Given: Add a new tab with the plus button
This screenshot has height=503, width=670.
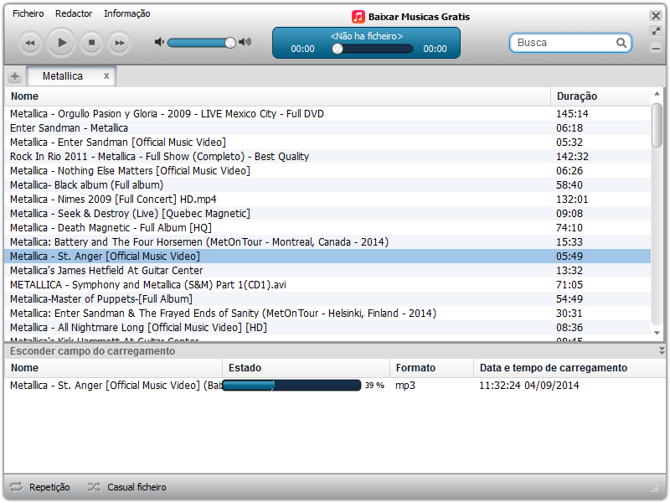Looking at the screenshot, I should [x=15, y=76].
